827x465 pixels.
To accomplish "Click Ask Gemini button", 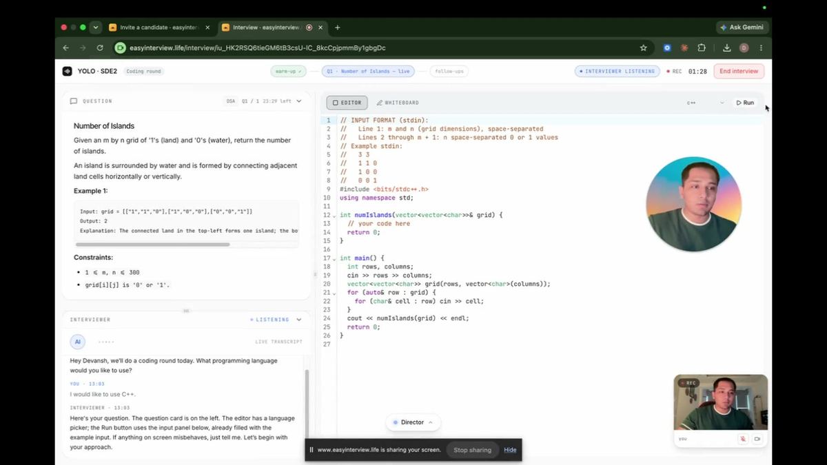I will point(744,28).
